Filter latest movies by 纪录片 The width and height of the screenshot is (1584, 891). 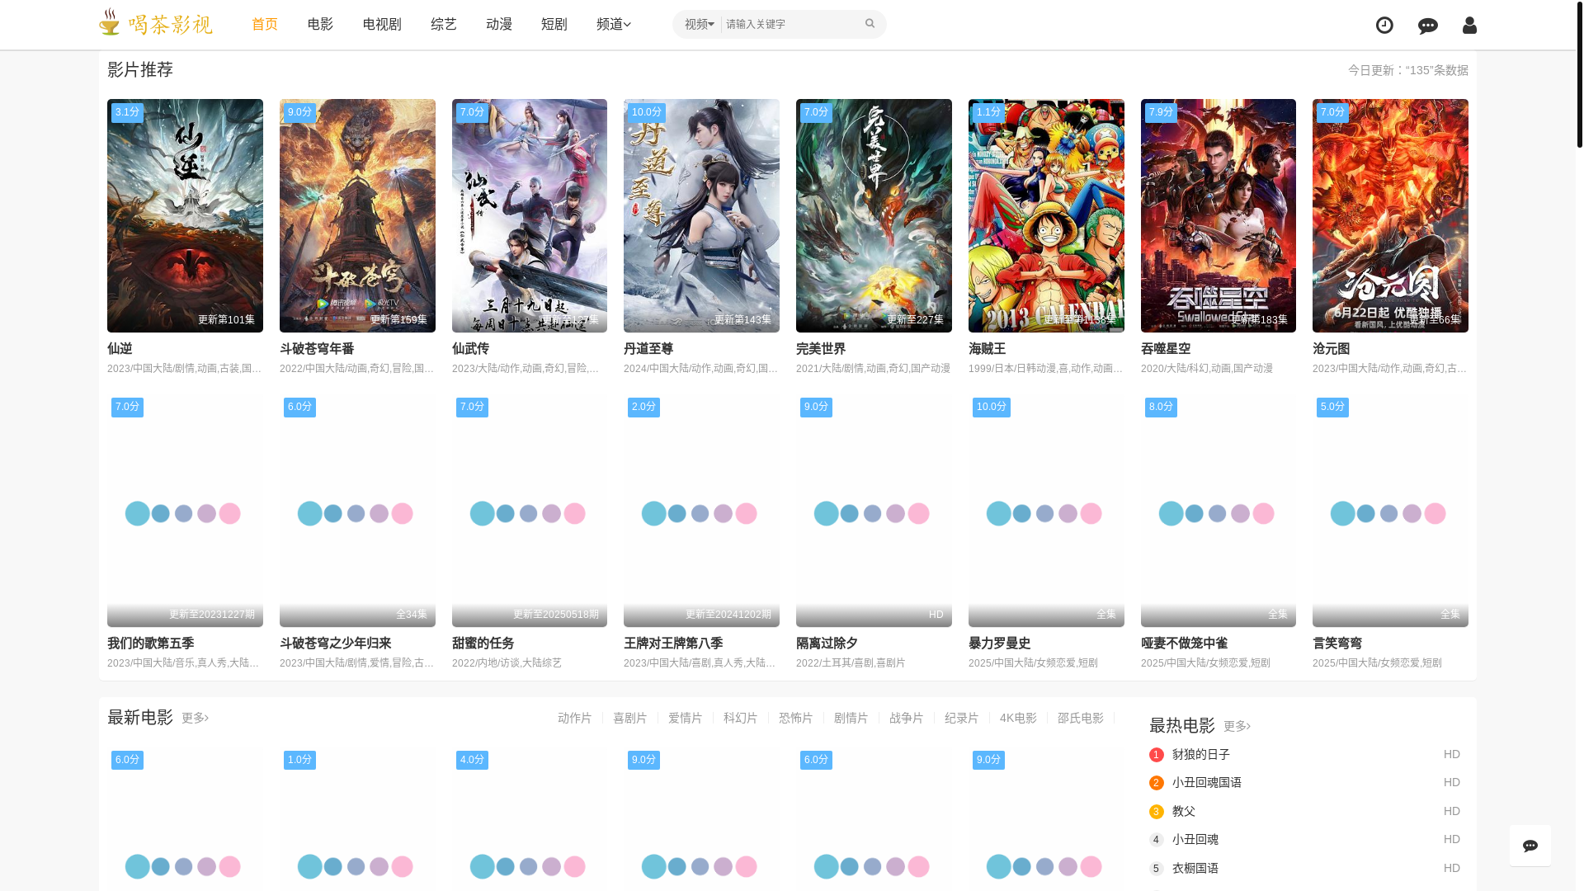961,719
